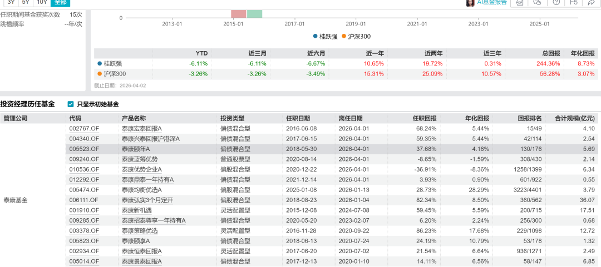This screenshot has width=601, height=267.
Task: Open the AI基金报告 link
Action: (492, 2)
